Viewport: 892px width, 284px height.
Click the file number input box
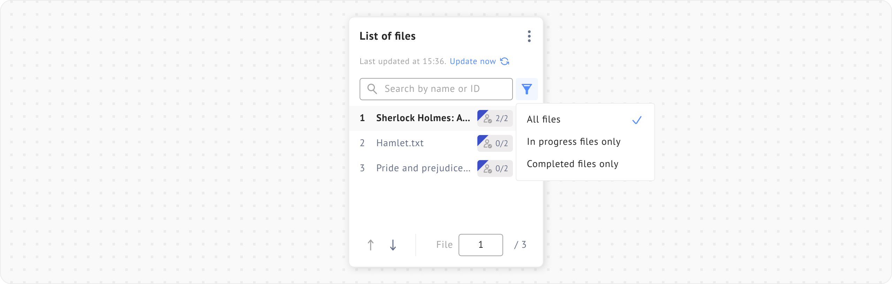pos(480,245)
